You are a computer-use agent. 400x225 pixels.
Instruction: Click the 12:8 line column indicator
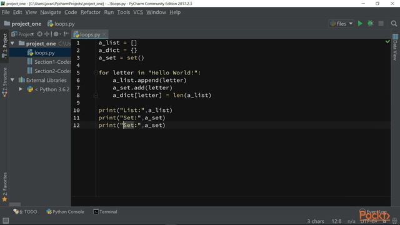pyautogui.click(x=336, y=221)
